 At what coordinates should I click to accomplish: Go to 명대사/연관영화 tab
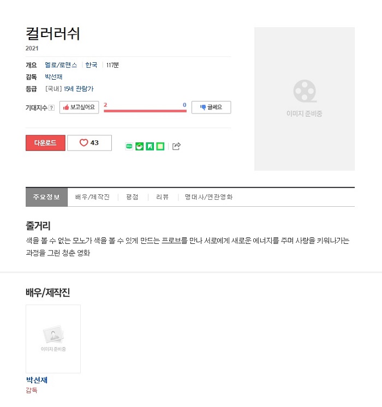(x=208, y=197)
